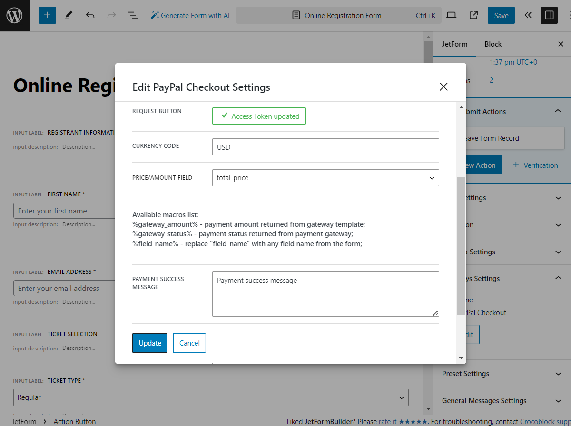Click the Email Address input field
The image size is (571, 426).
[64, 288]
